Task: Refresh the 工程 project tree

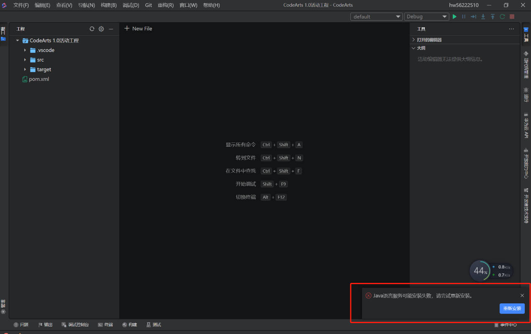Action: tap(92, 29)
